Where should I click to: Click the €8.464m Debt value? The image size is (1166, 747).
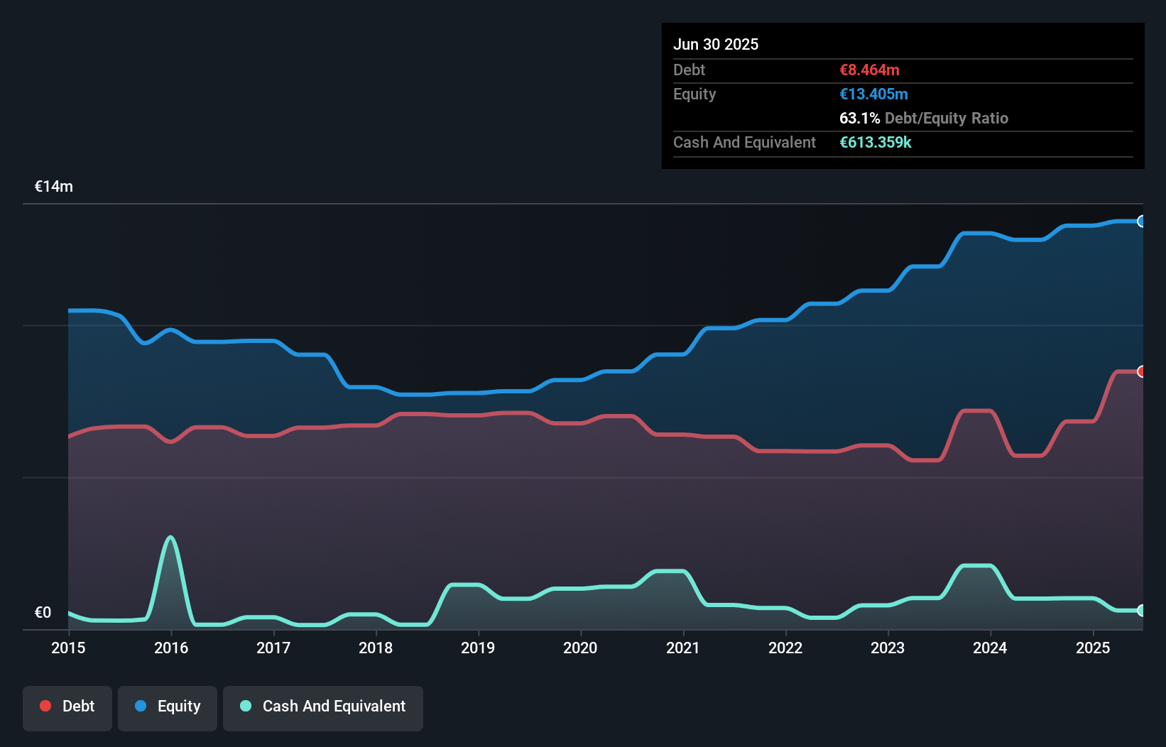coord(868,70)
